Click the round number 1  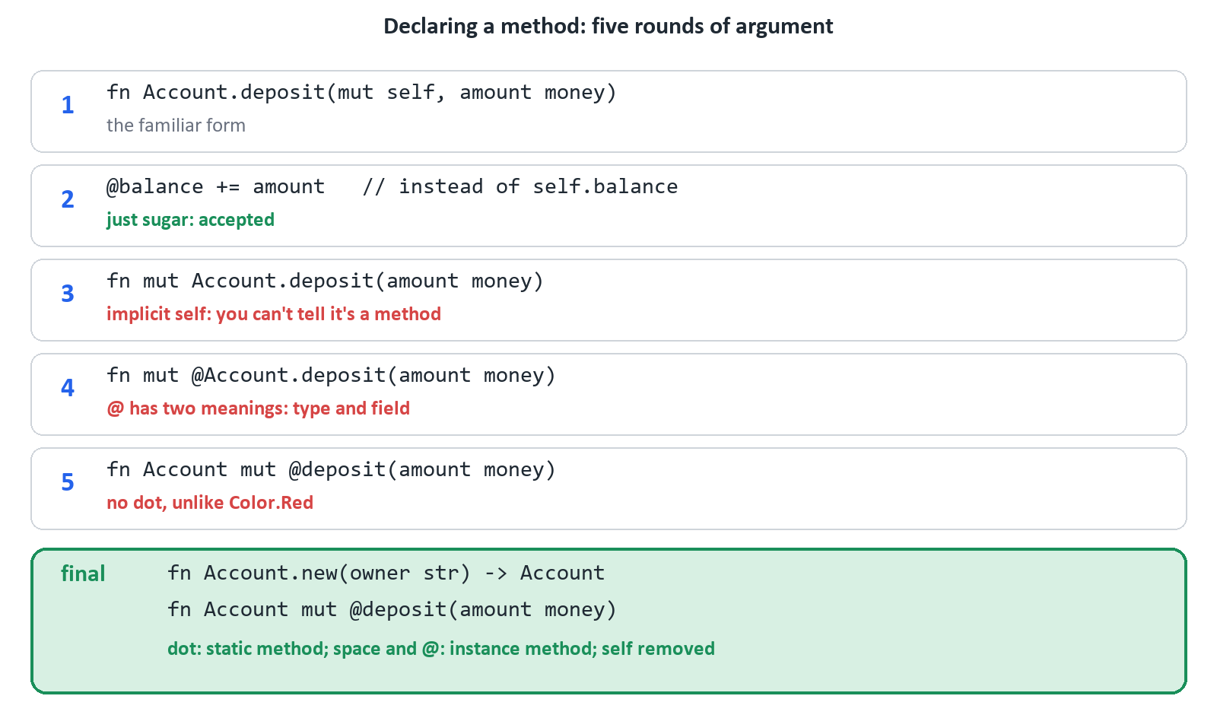coord(68,105)
